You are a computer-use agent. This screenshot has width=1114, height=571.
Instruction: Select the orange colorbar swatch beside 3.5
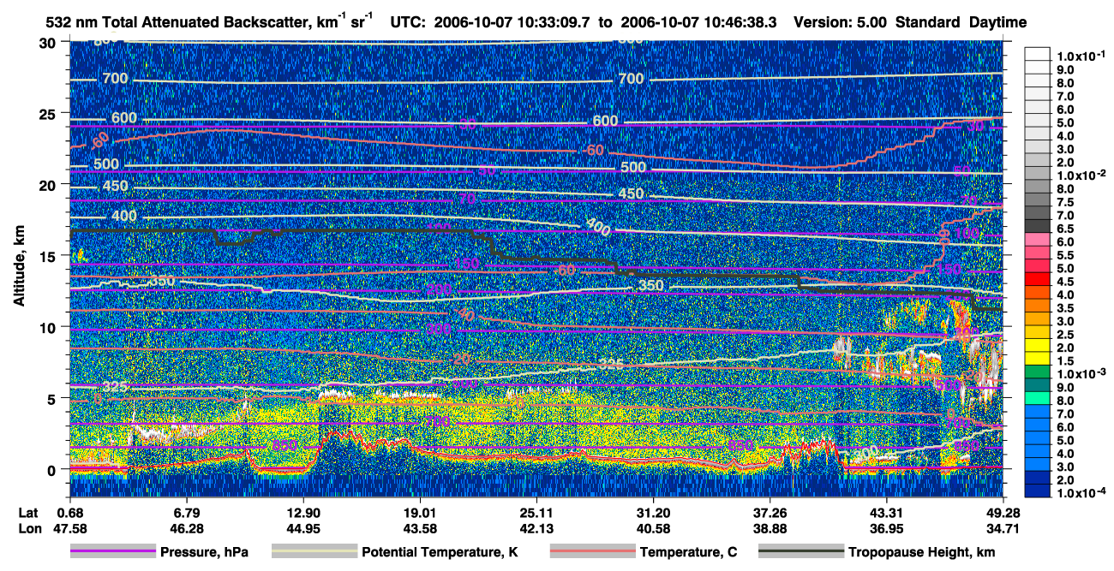pos(1038,307)
